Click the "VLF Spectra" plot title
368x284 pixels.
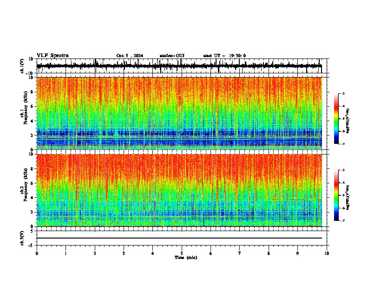[53, 56]
